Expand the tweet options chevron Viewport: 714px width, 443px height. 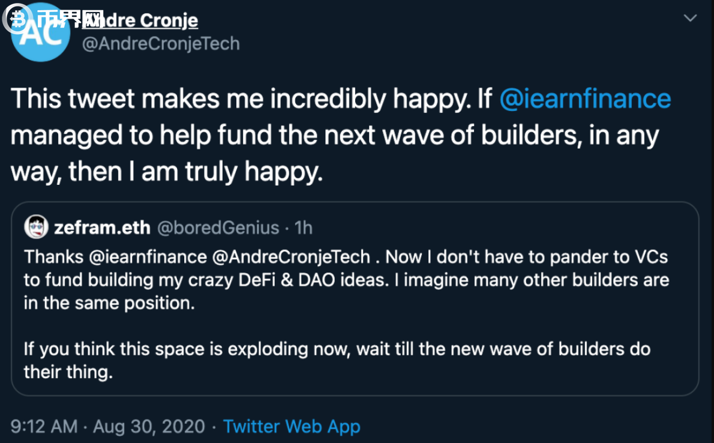[690, 19]
